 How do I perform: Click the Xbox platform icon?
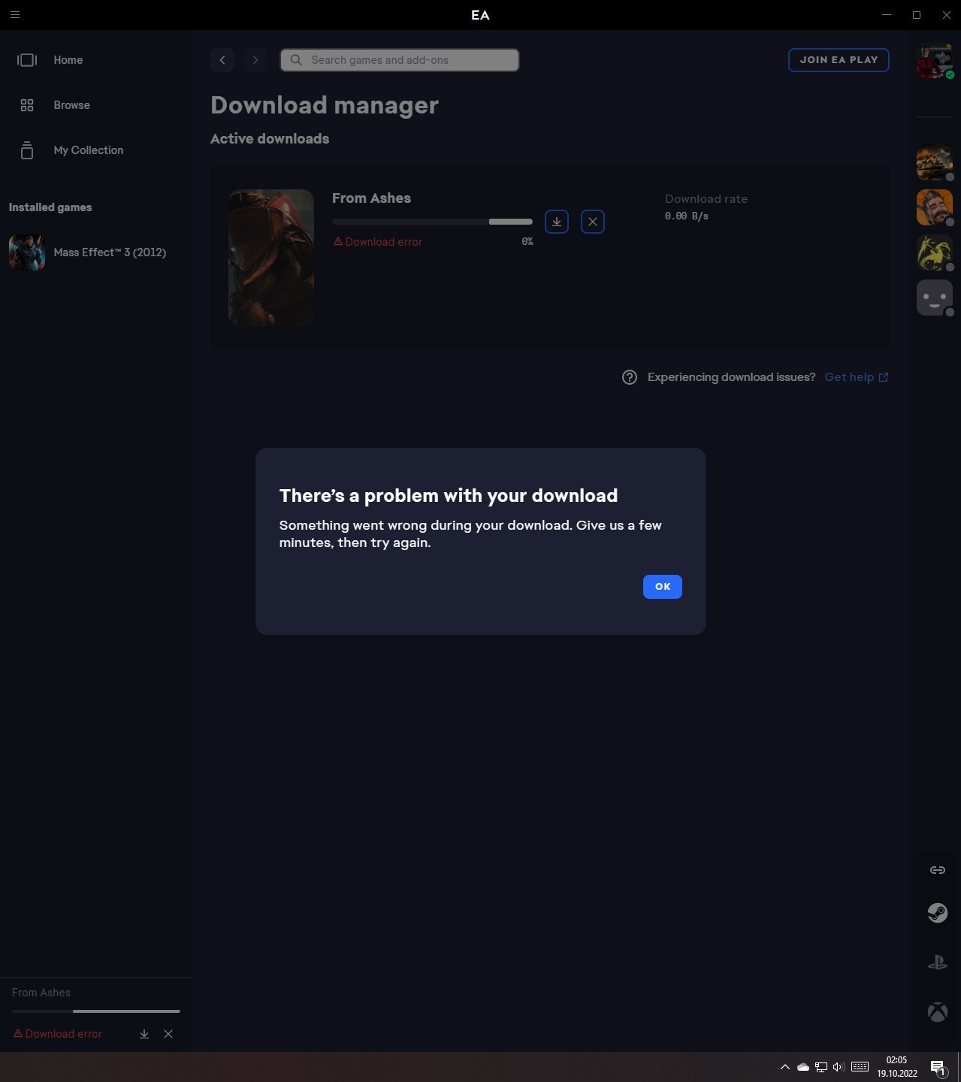[x=938, y=1012]
